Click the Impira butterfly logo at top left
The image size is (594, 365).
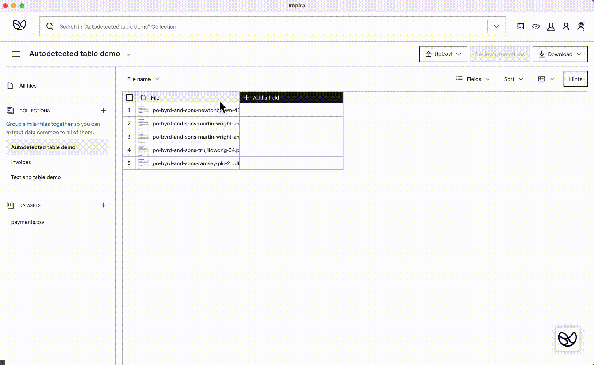(x=20, y=25)
